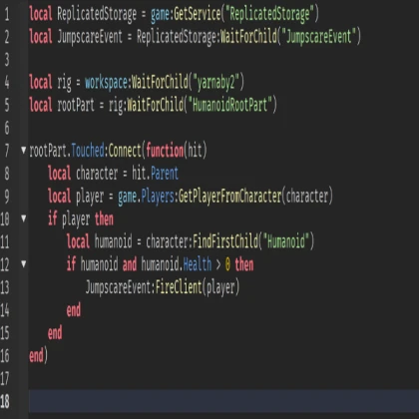The width and height of the screenshot is (419, 419).
Task: Click the 'function' keyword on line 7
Action: pyautogui.click(x=165, y=151)
